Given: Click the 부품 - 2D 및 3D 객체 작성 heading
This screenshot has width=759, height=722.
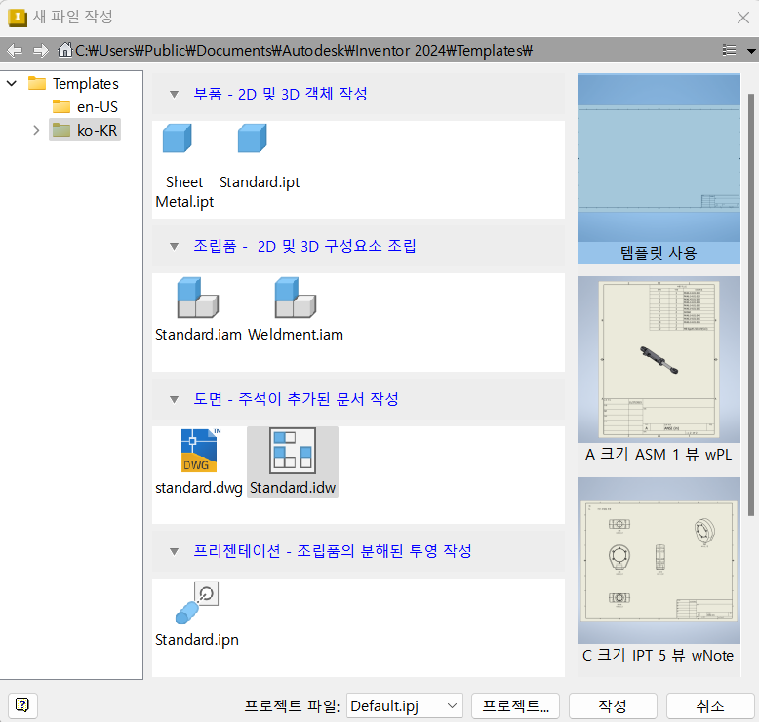Looking at the screenshot, I should 280,94.
